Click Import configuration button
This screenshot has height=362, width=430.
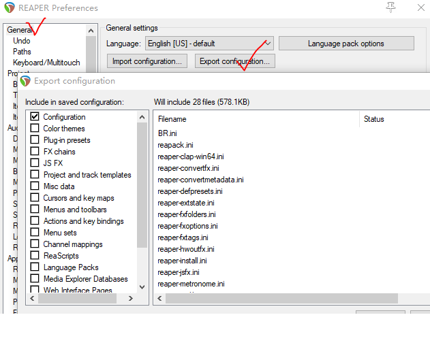[x=147, y=61]
